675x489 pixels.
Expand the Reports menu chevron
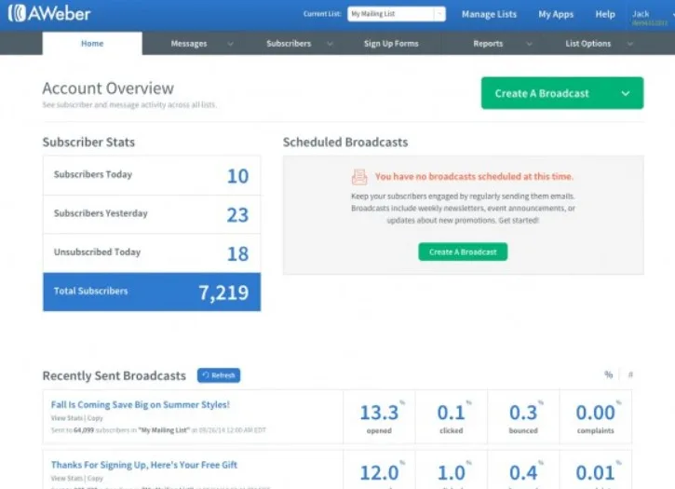tap(530, 44)
